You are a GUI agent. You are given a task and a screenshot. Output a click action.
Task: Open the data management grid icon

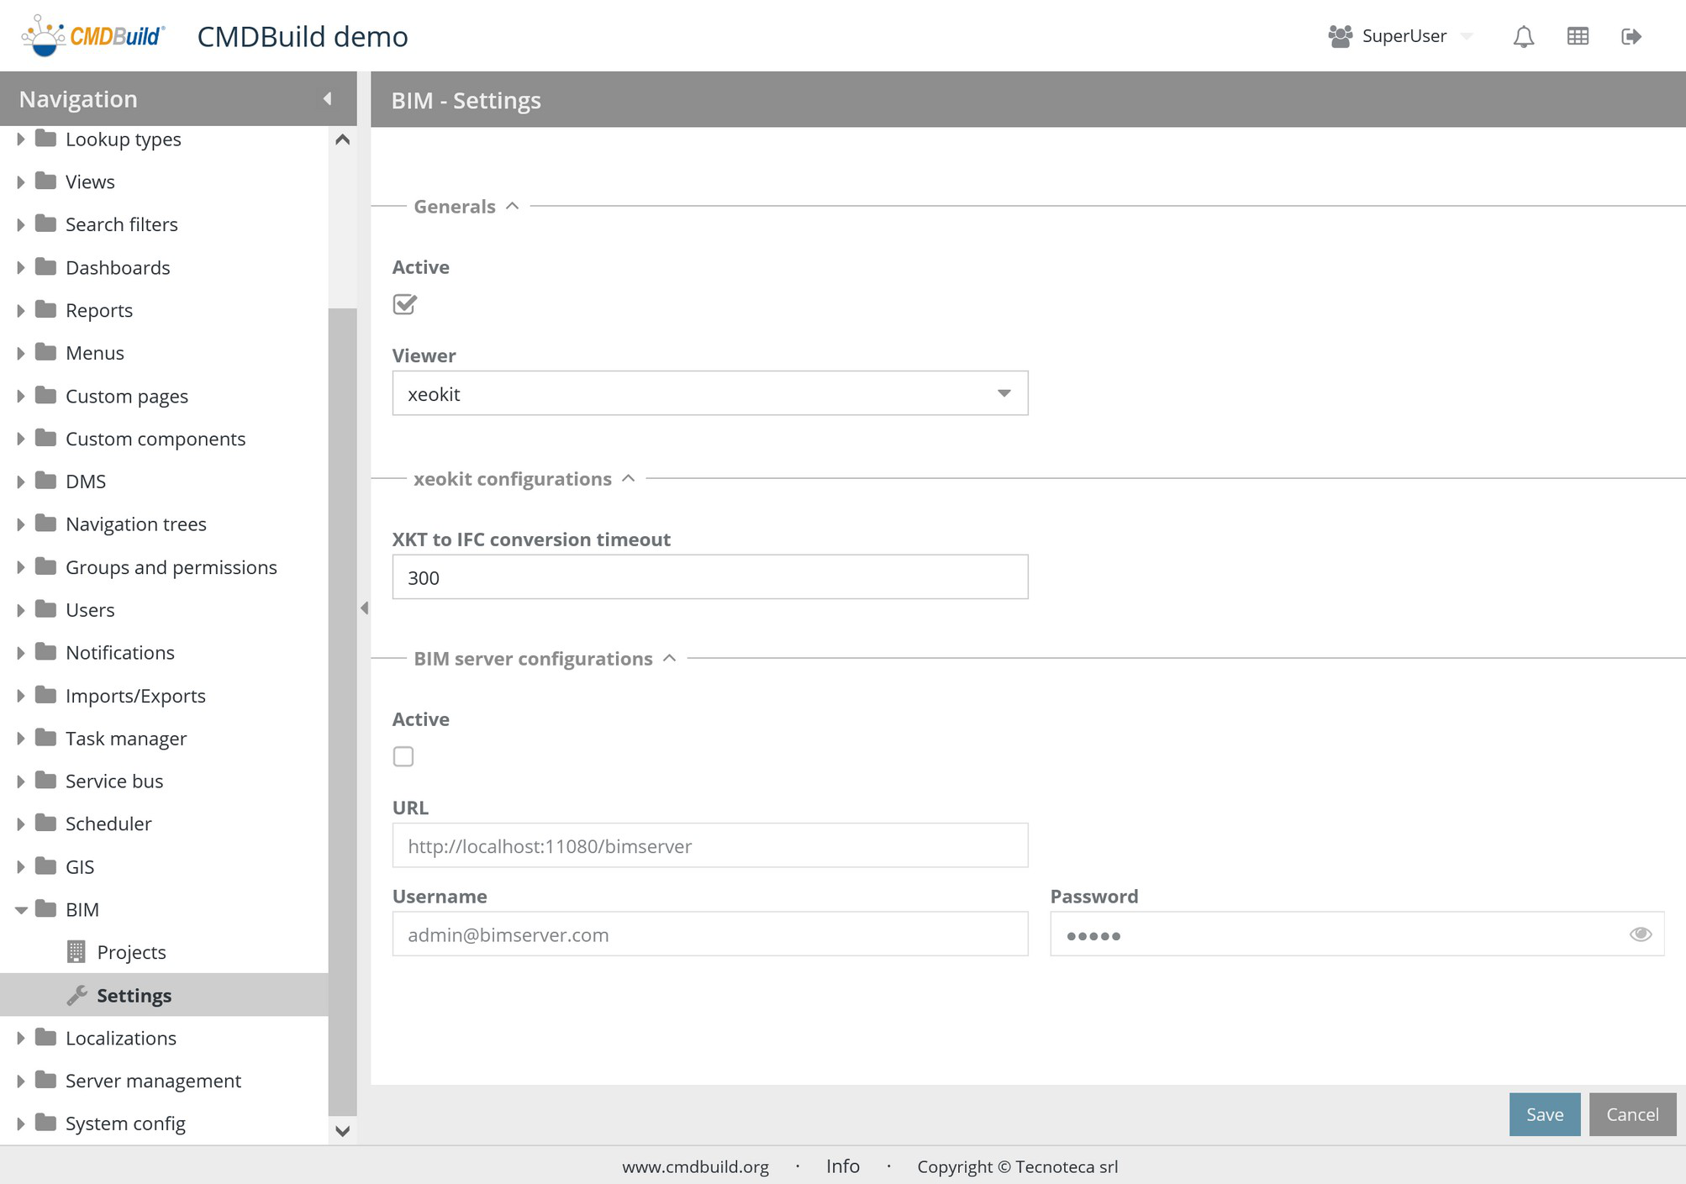coord(1578,36)
